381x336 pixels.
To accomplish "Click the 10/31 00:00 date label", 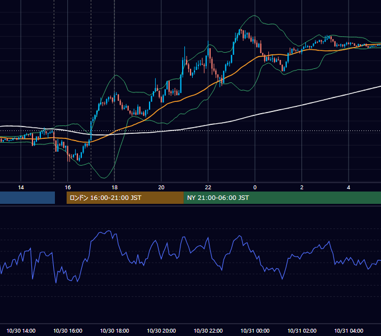I will tap(255, 330).
